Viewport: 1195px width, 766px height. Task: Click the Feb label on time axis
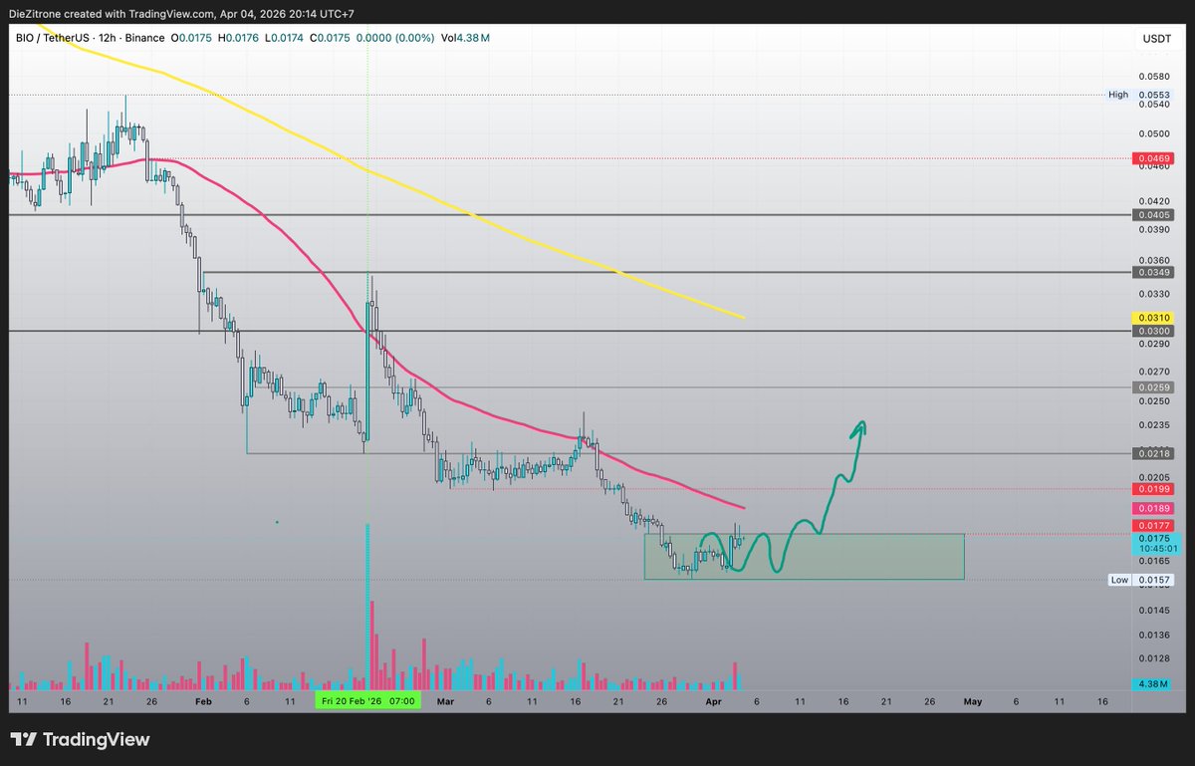[203, 701]
